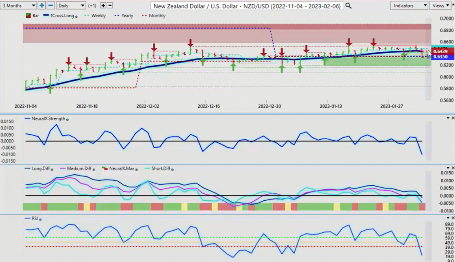Click the blue minus button to reduce range
455x262 pixels.
coord(51,5)
